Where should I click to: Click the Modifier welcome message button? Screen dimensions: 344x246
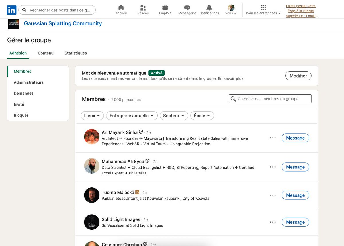pos(298,76)
